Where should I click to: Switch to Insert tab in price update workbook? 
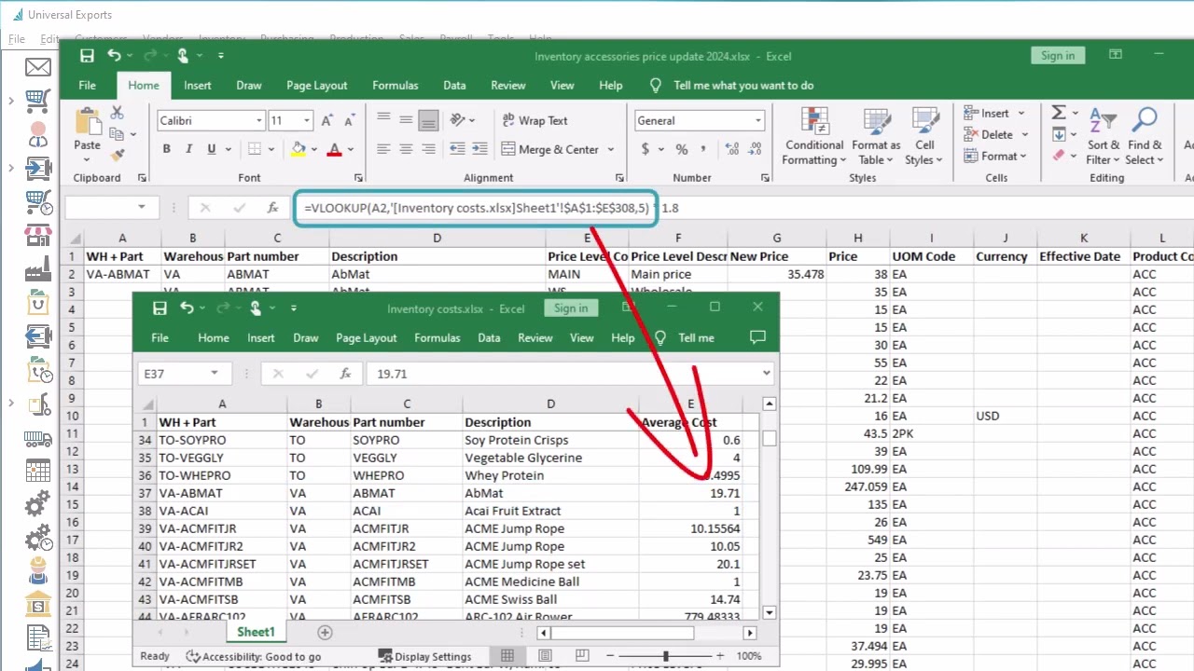click(x=197, y=85)
